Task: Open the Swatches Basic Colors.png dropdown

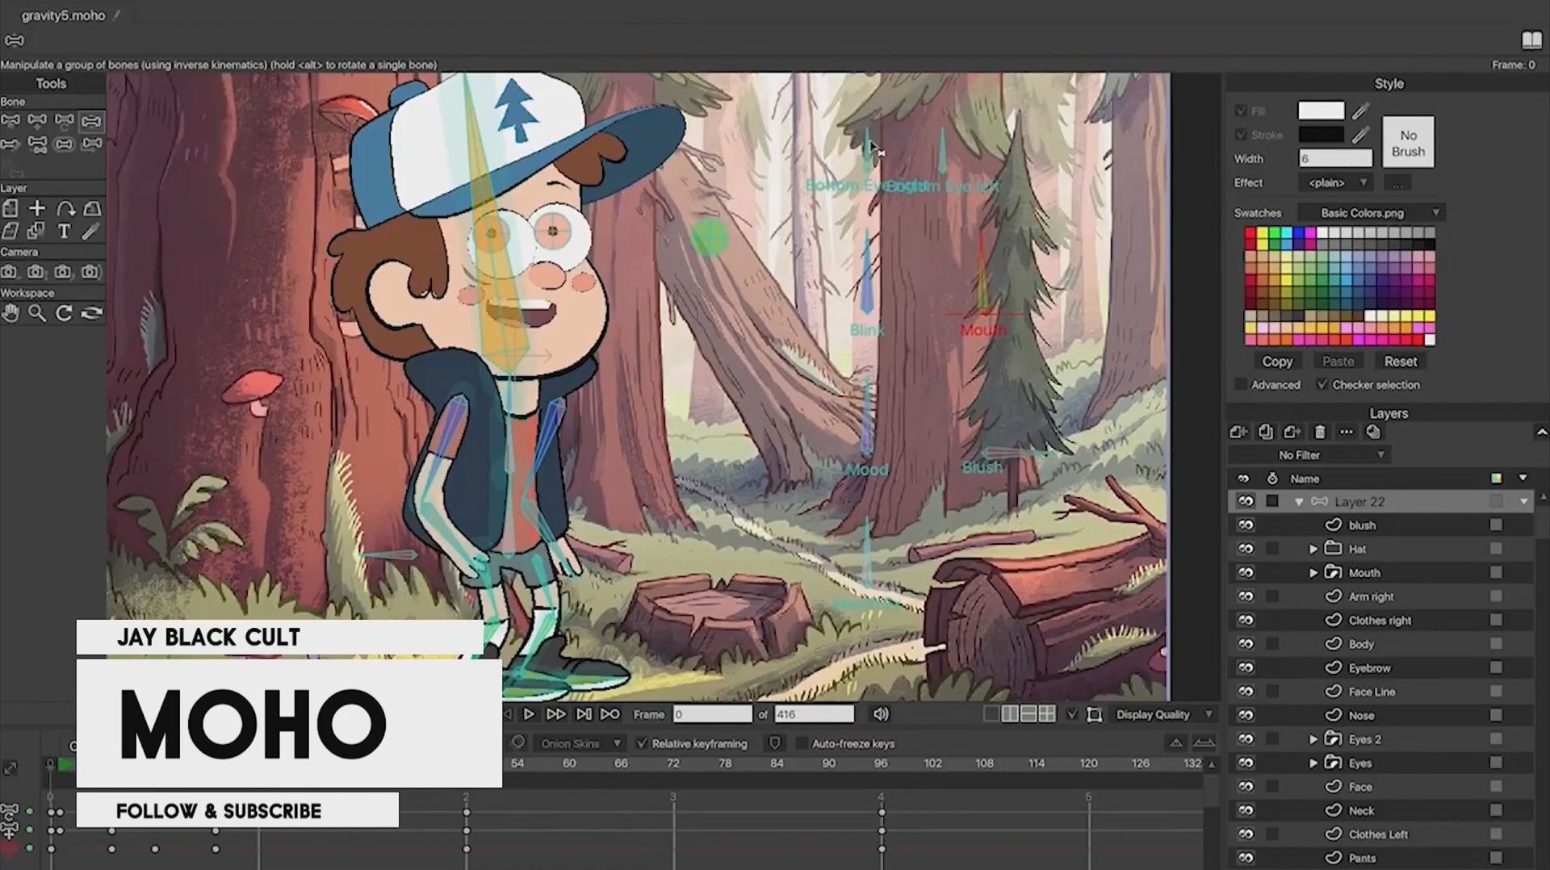Action: click(x=1371, y=213)
